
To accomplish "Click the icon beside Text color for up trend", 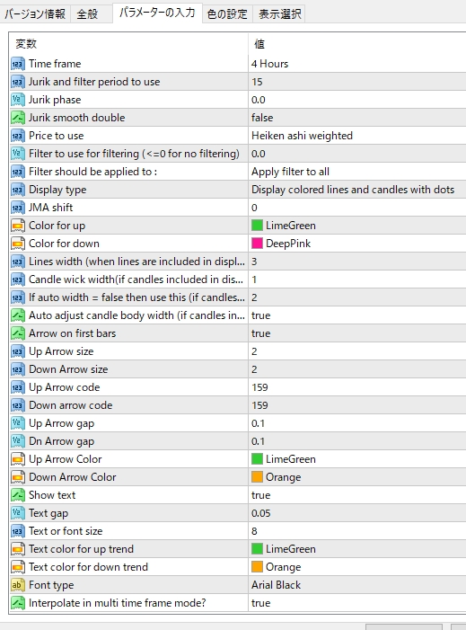I will [18, 549].
